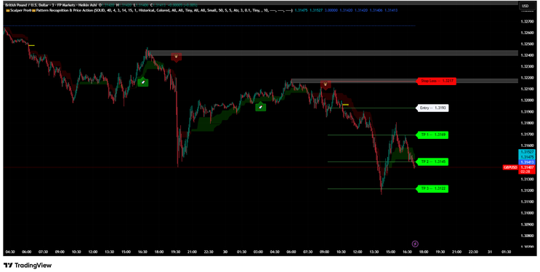Click the 21:00 label after 19:30 on left

tap(192, 252)
